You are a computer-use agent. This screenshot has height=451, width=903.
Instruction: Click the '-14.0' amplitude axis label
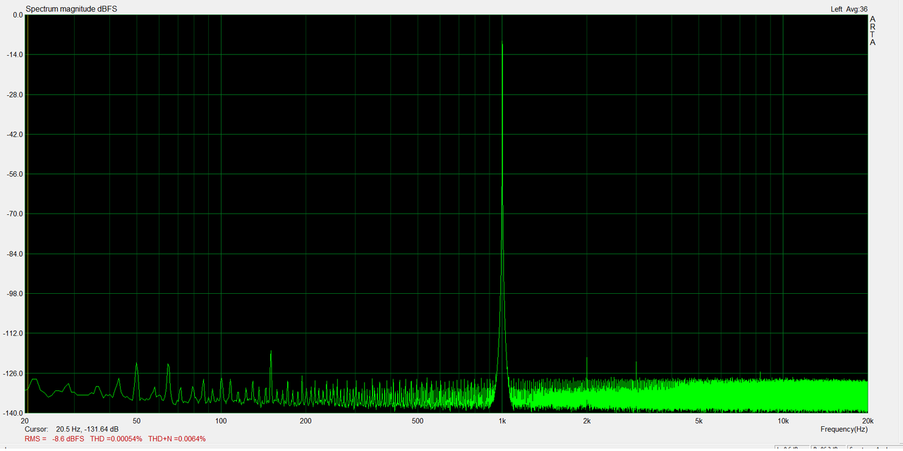coord(14,55)
